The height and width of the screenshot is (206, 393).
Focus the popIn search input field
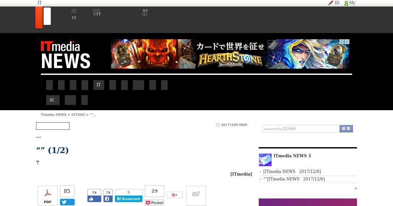(301, 129)
